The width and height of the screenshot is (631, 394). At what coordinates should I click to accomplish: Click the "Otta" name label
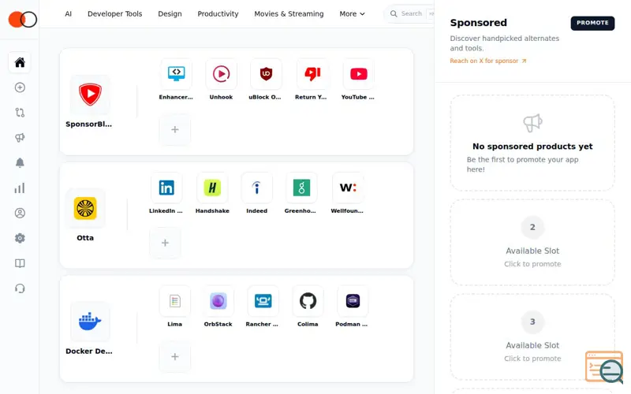click(x=85, y=238)
